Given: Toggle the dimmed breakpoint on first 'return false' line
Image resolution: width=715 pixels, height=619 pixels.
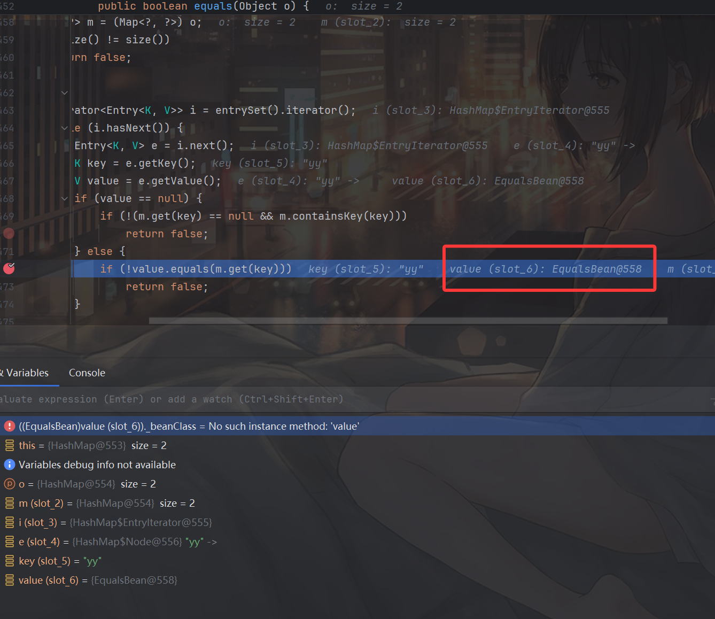Looking at the screenshot, I should click(x=9, y=233).
